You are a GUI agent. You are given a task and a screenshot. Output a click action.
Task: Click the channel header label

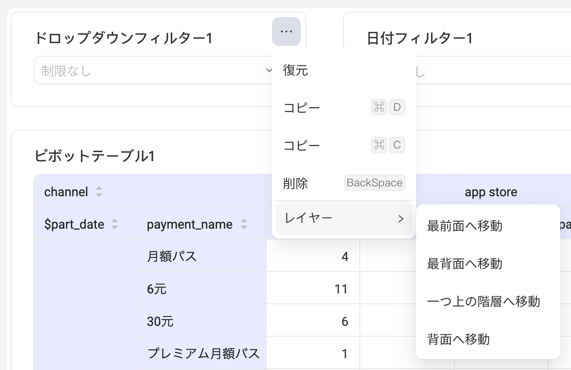pos(66,192)
